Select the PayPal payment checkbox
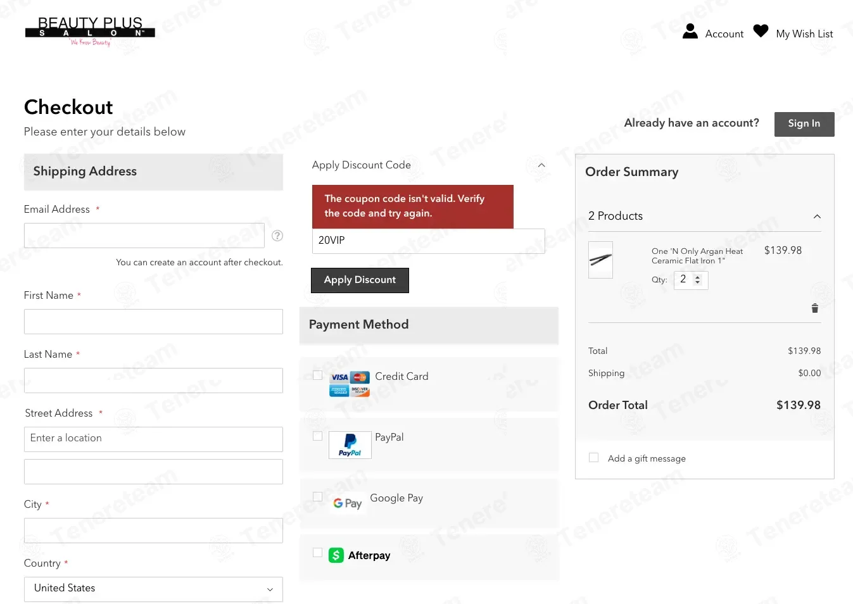 (318, 436)
